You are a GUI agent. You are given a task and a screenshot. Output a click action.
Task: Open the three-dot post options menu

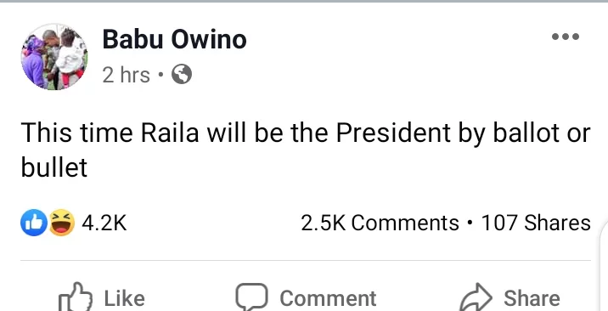tap(566, 37)
